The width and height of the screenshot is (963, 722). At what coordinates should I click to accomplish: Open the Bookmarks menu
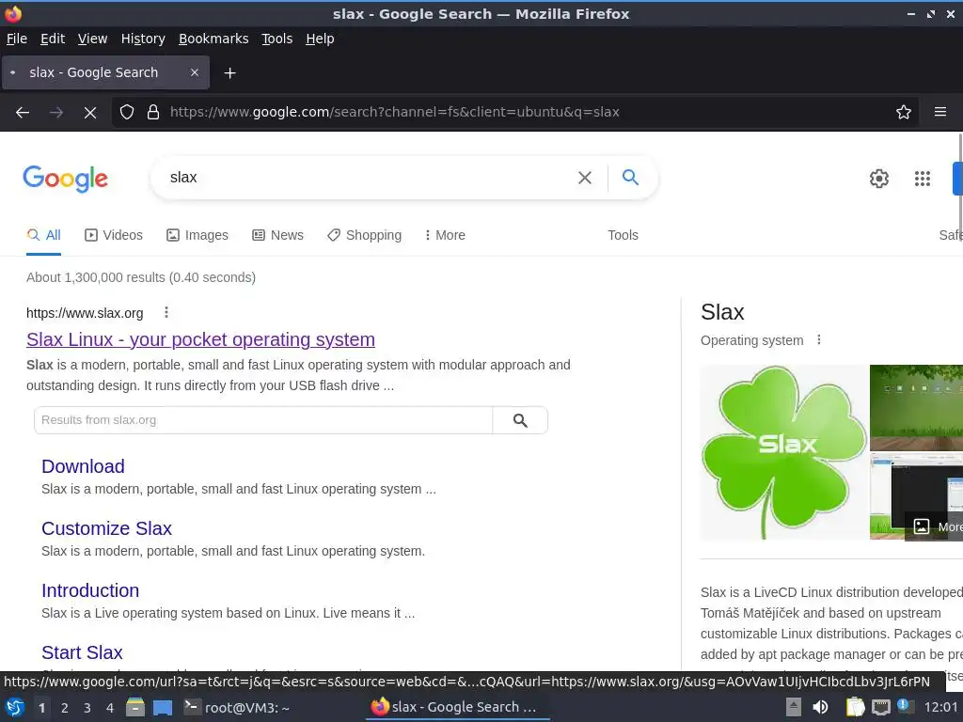(x=213, y=39)
